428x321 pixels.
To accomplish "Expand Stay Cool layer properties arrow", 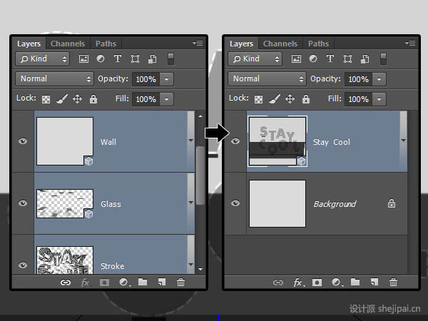I will [x=404, y=141].
